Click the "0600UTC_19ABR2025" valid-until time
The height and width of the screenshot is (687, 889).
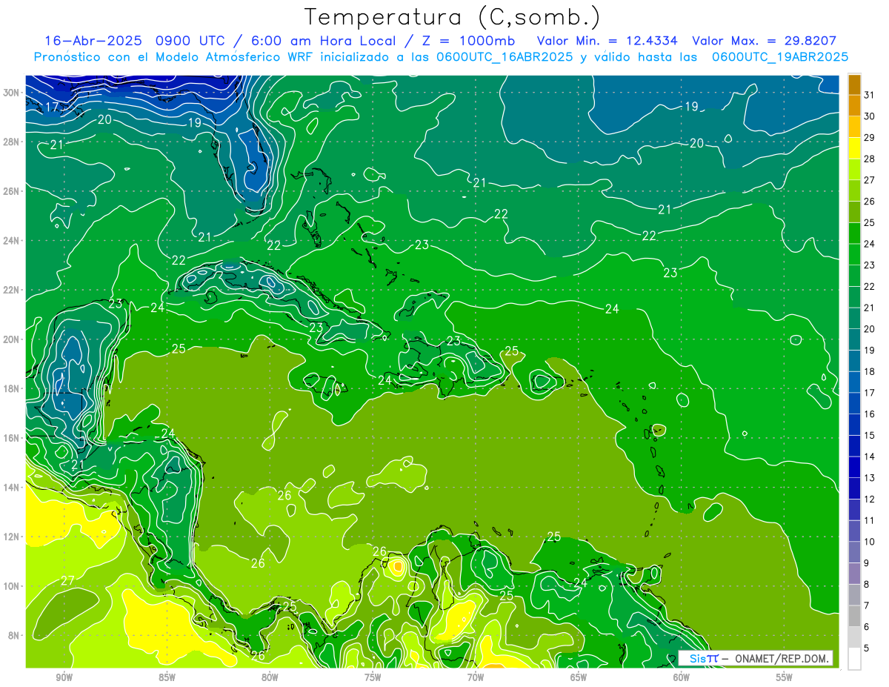click(x=779, y=57)
